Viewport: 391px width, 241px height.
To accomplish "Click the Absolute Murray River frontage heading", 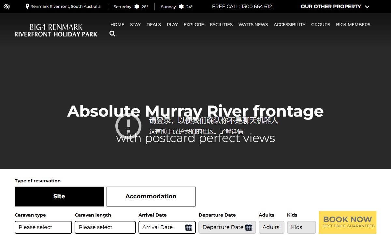I will pyautogui.click(x=195, y=111).
